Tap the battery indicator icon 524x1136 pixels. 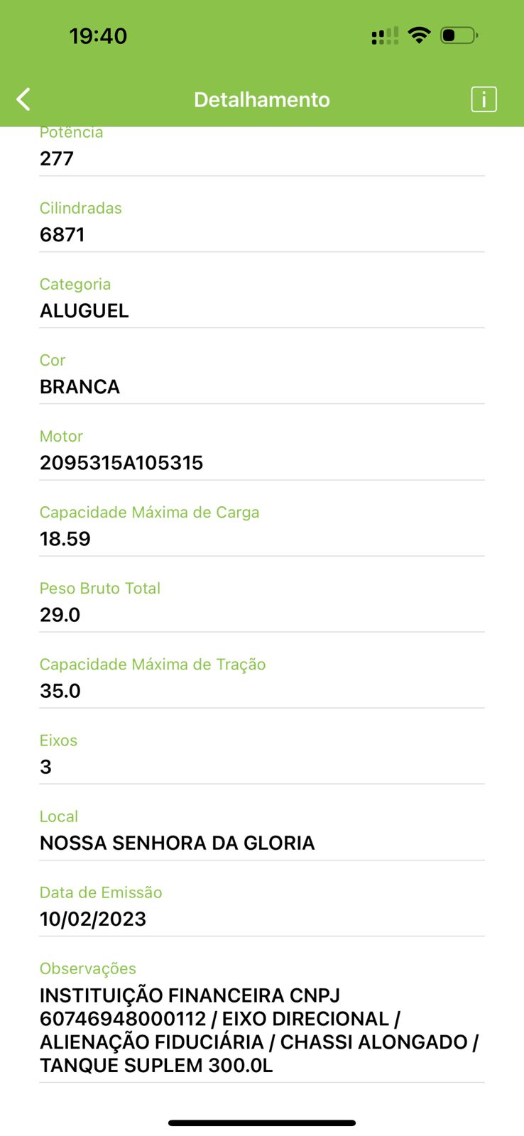[459, 35]
